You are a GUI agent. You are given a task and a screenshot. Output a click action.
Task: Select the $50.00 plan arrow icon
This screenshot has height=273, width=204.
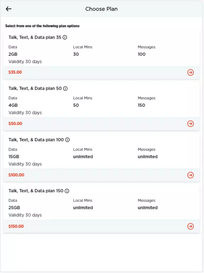tap(191, 124)
